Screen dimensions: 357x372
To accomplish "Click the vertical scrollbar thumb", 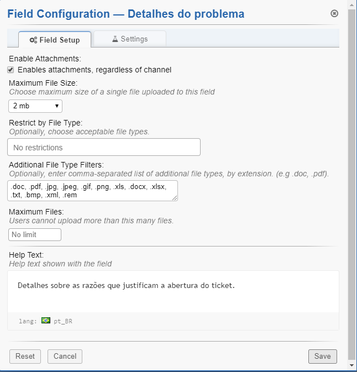I will click(x=352, y=182).
